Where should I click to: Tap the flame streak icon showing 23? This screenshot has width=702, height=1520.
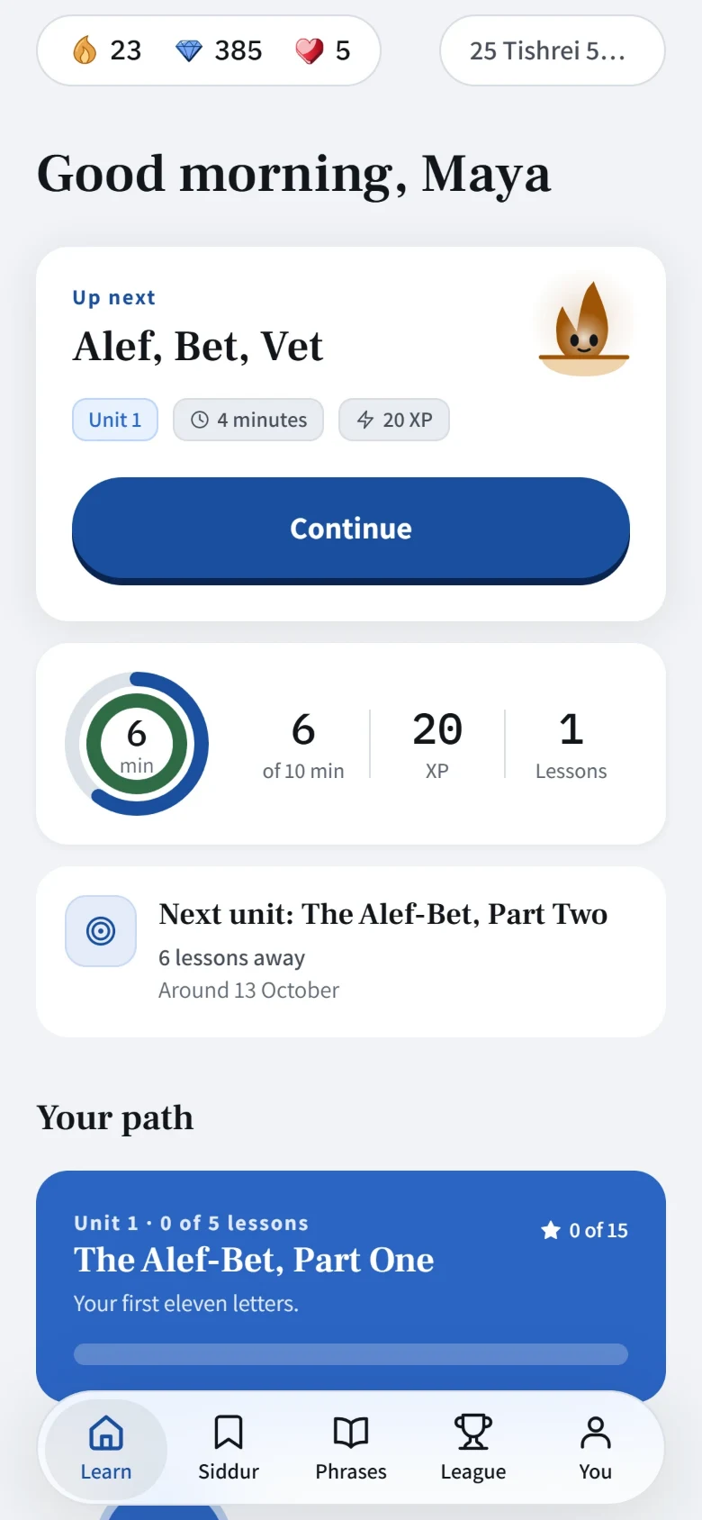85,50
